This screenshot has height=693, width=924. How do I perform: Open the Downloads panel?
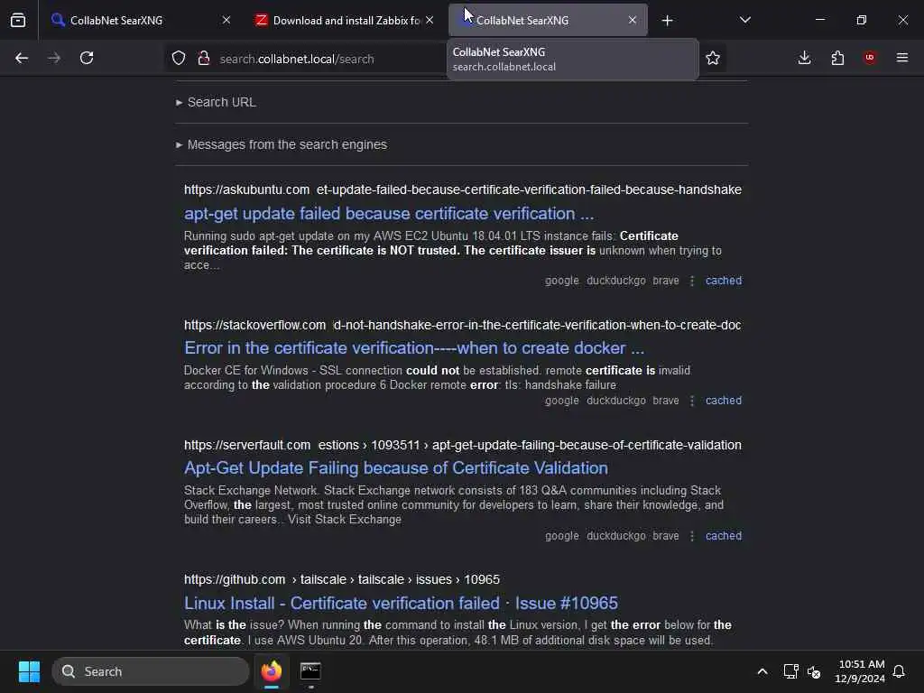[x=804, y=58]
